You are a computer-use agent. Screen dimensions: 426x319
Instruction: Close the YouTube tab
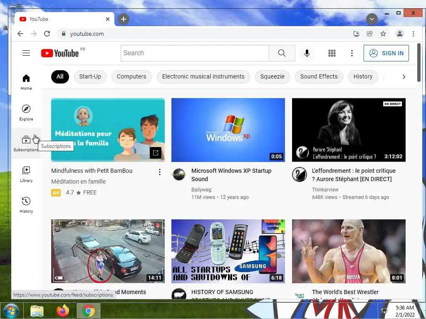(108, 19)
